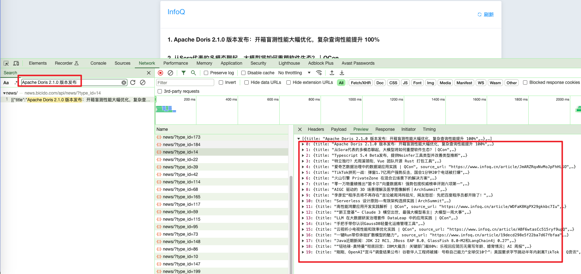Collapse the news/ search result group
The width and height of the screenshot is (581, 274).
coord(4,93)
